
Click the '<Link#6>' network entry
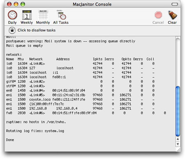37,113
